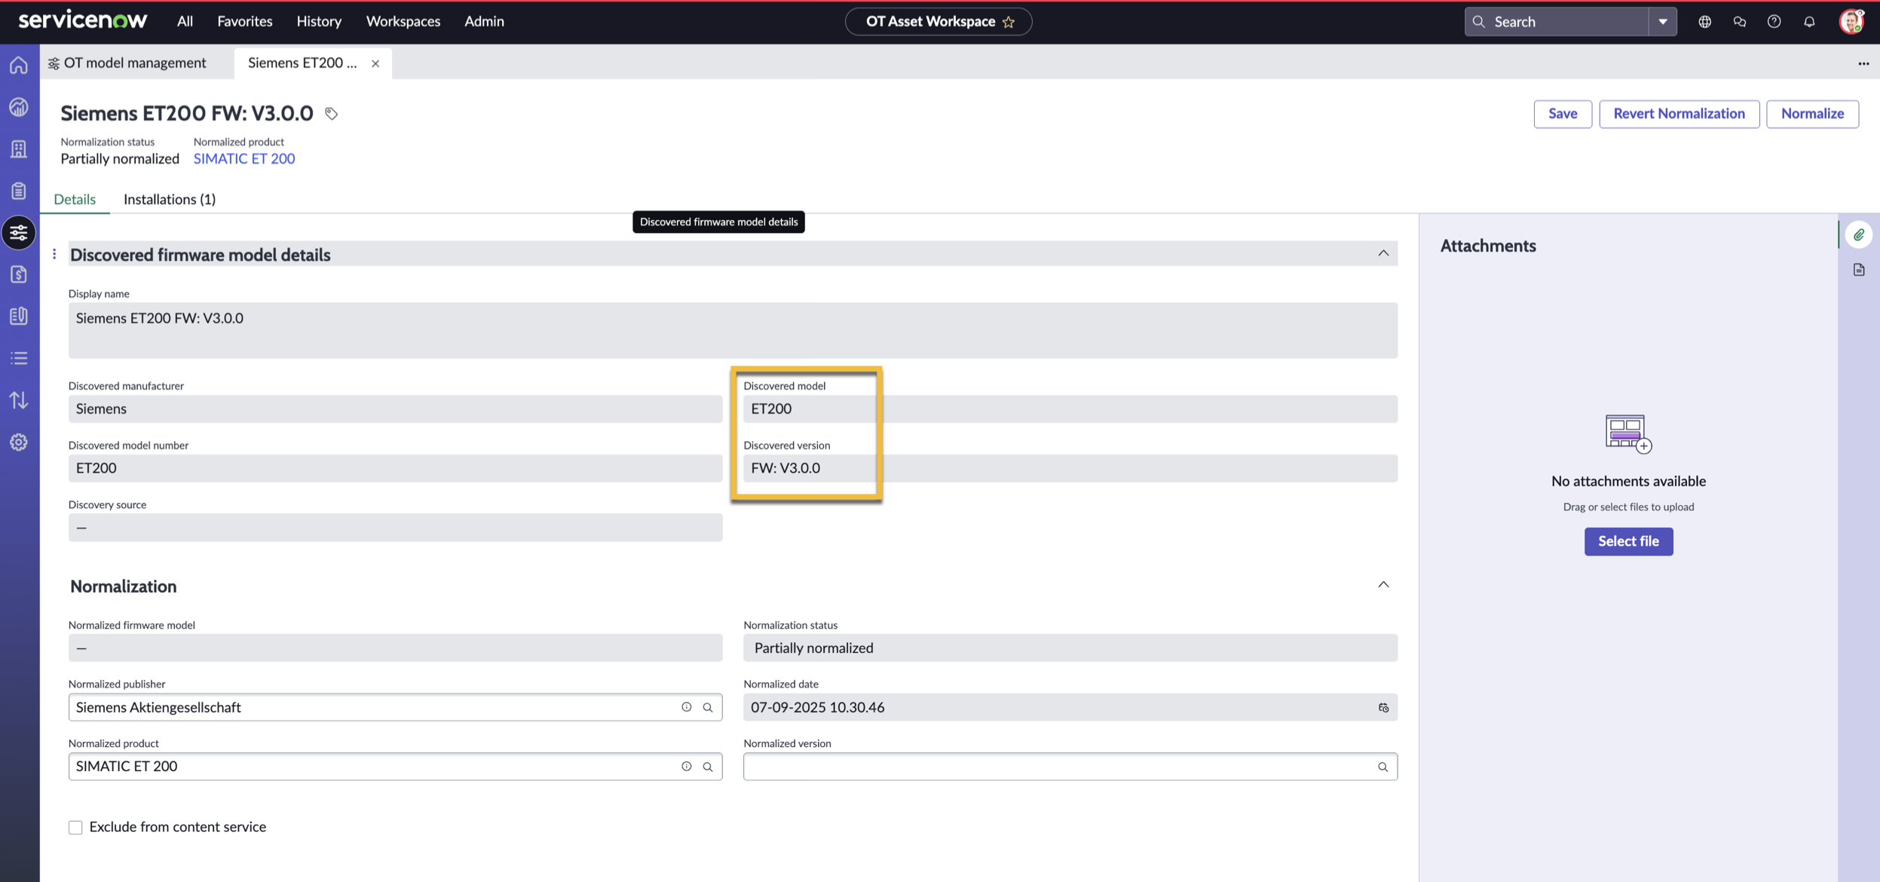This screenshot has width=1880, height=882.
Task: Open the clipboard sidebar icon
Action: pos(19,190)
